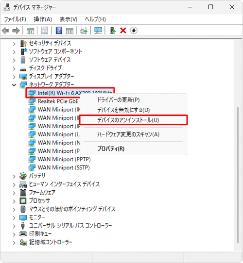Click the Update driver toolbar icon
This screenshot has height=263, width=243.
coord(84,31)
